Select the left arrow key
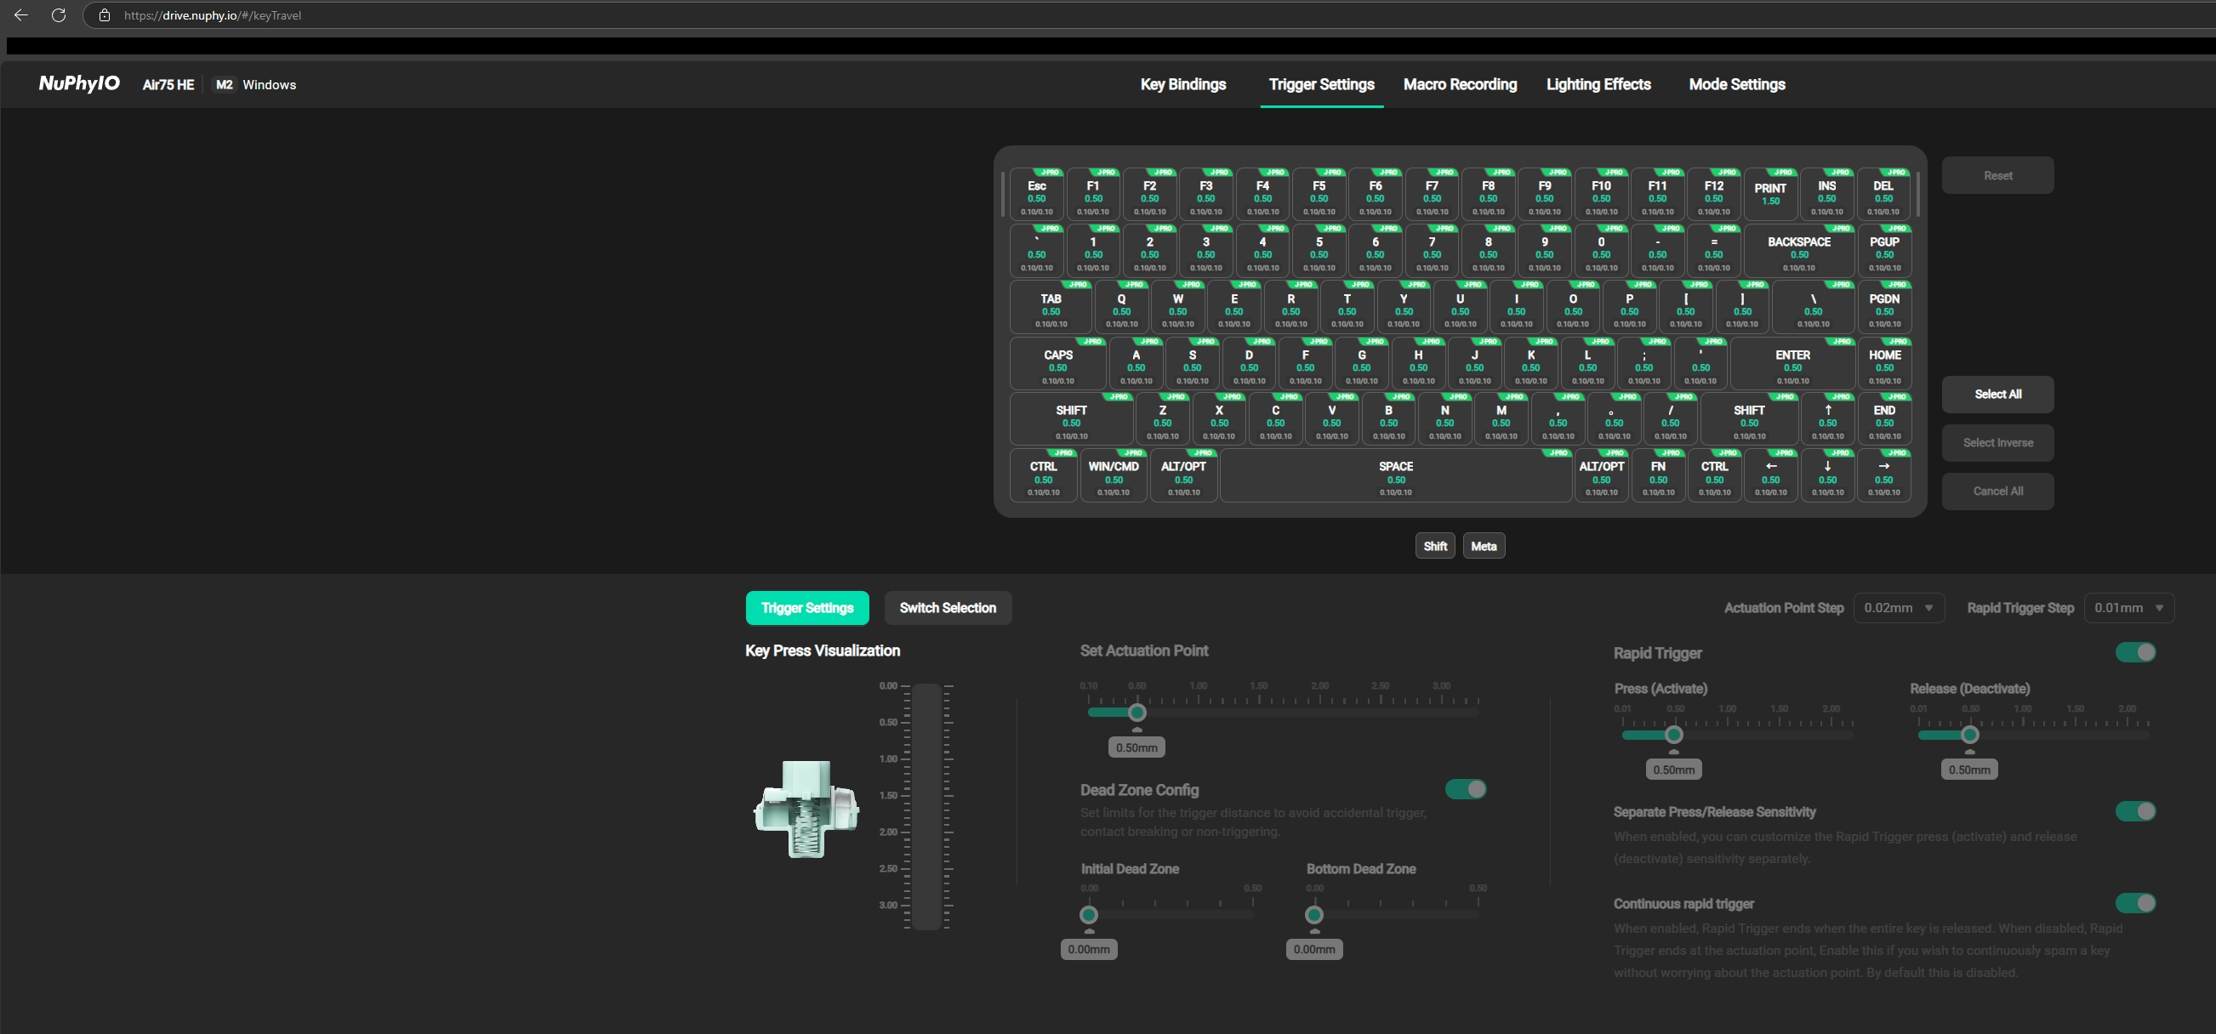Image resolution: width=2216 pixels, height=1034 pixels. coord(1770,475)
